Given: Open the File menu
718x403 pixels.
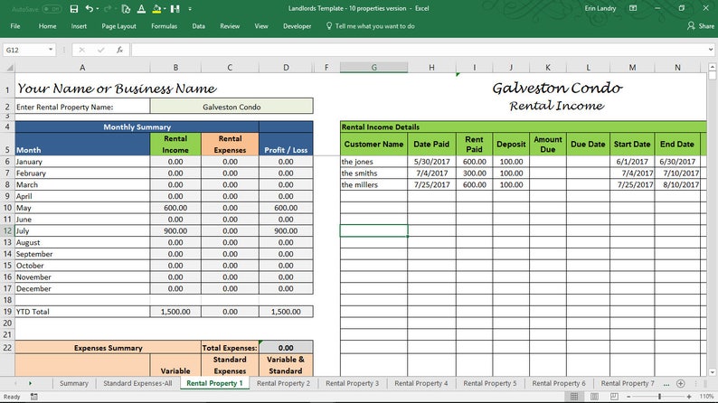Looking at the screenshot, I should pyautogui.click(x=15, y=26).
